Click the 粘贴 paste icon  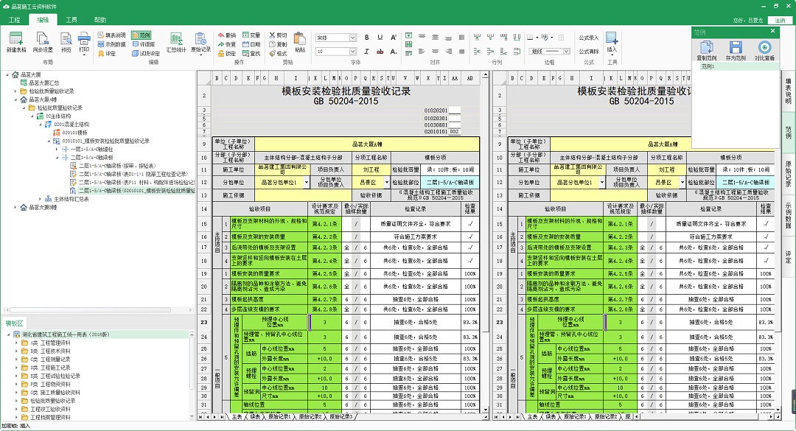[x=298, y=43]
